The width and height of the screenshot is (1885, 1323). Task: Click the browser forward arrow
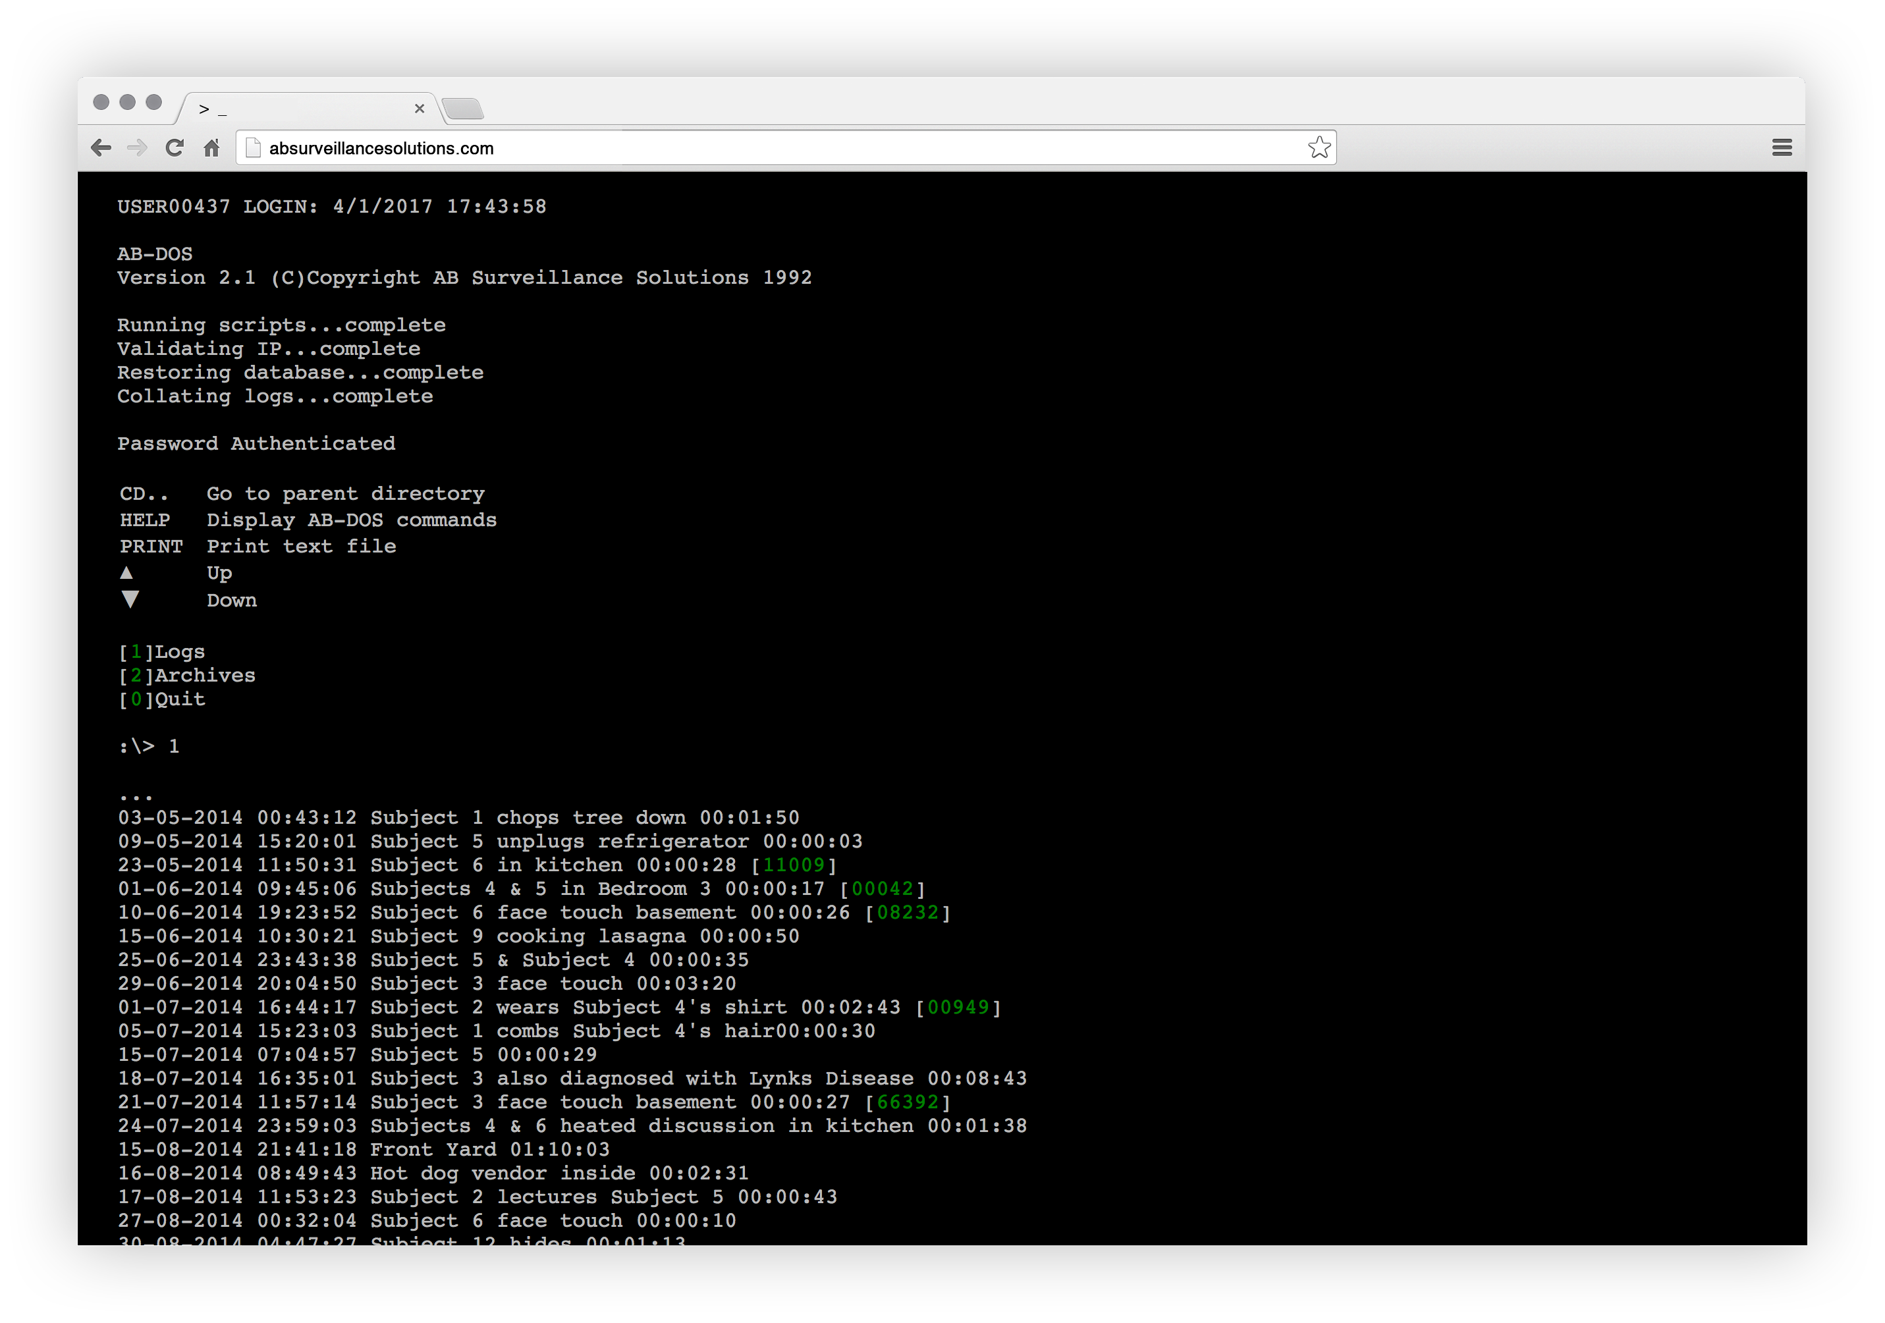click(x=137, y=148)
